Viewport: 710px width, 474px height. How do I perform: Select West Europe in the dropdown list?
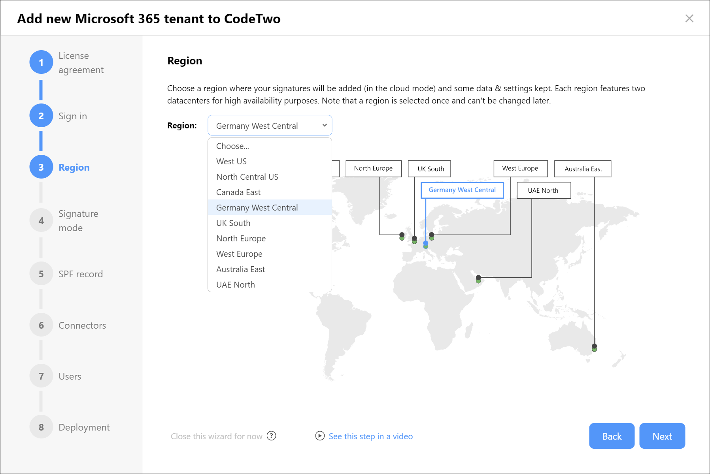coord(270,254)
